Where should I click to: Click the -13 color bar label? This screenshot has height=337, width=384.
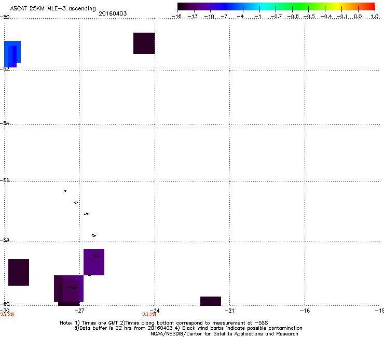(193, 17)
